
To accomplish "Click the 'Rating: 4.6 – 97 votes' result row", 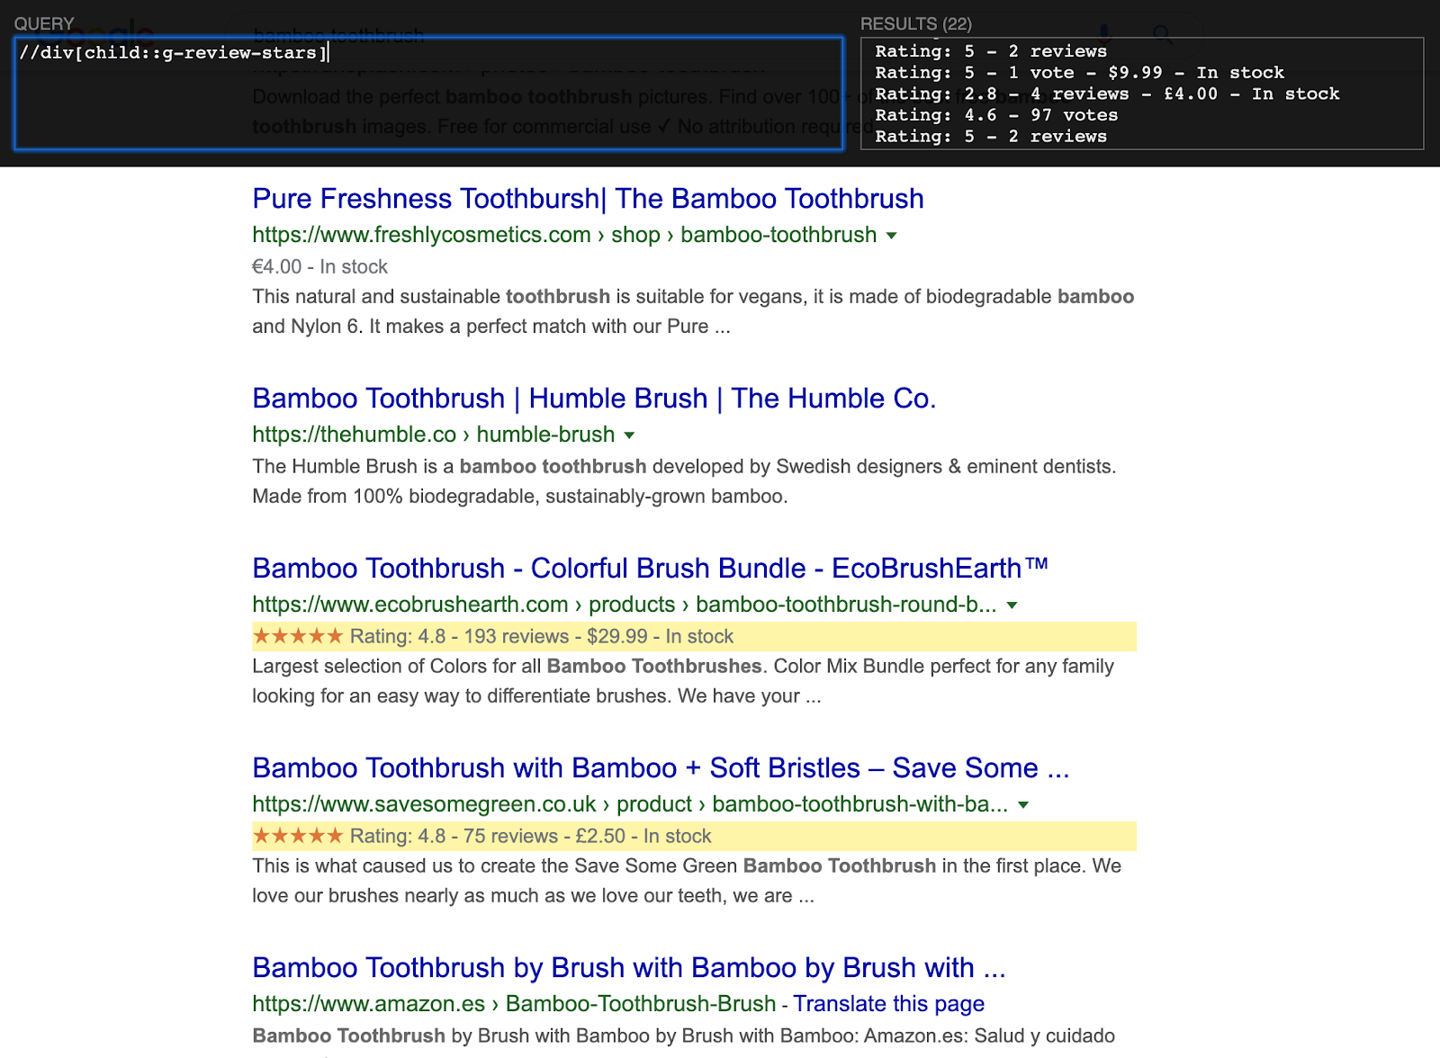I will [x=996, y=115].
